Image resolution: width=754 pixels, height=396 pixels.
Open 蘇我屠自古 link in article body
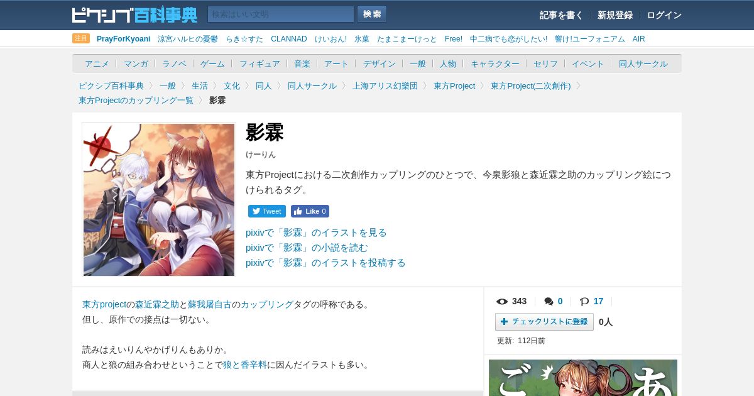pos(210,304)
